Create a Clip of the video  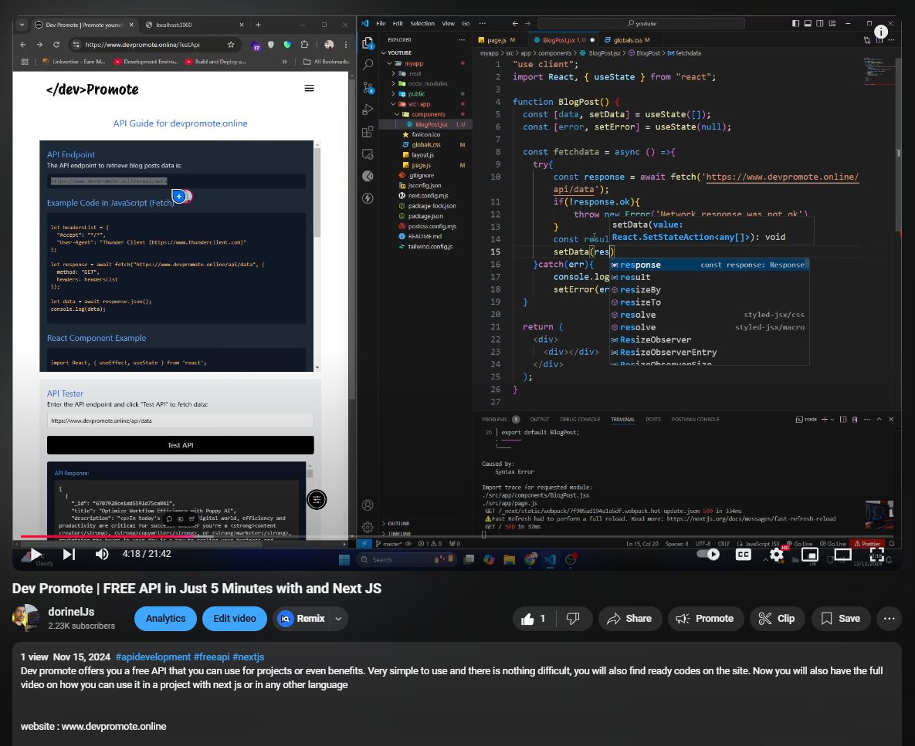pos(777,619)
